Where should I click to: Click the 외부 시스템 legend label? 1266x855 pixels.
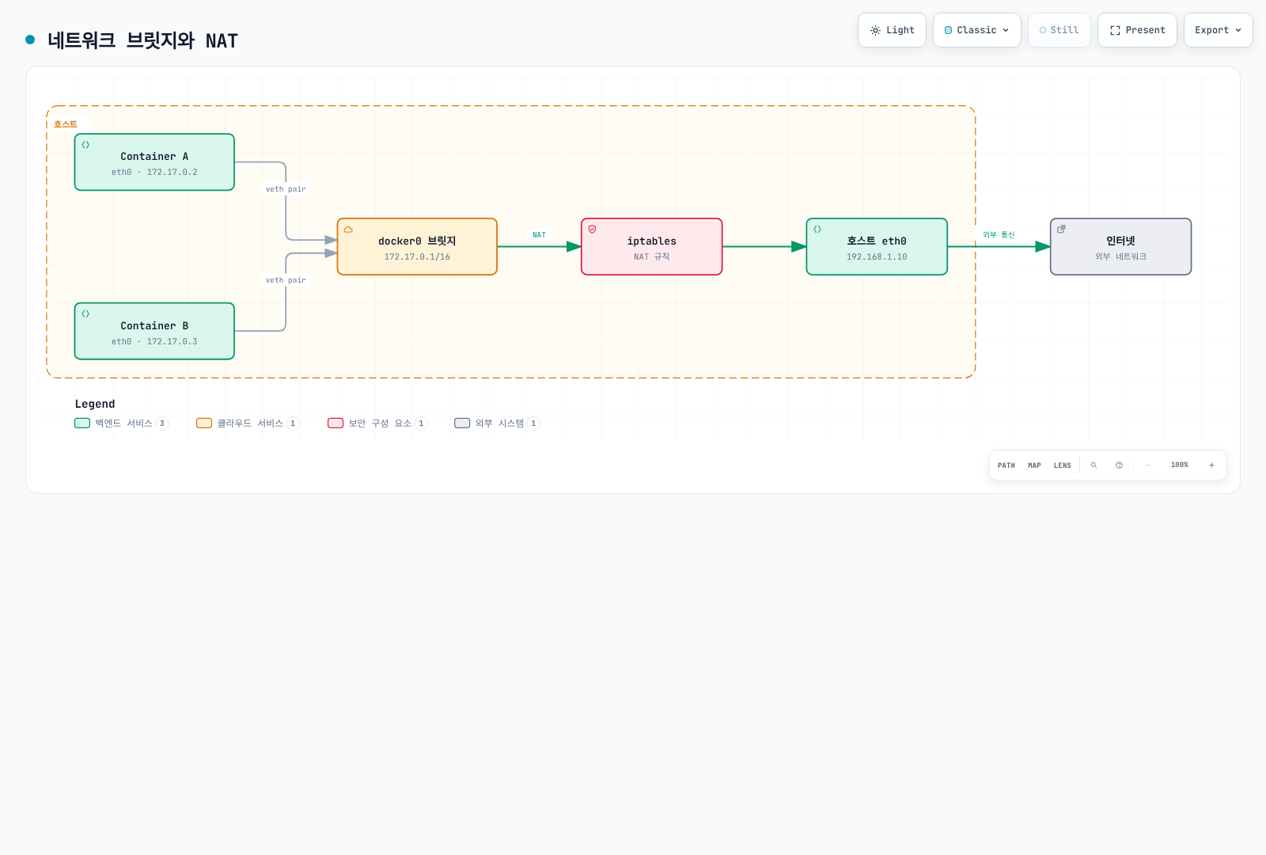[x=499, y=424]
